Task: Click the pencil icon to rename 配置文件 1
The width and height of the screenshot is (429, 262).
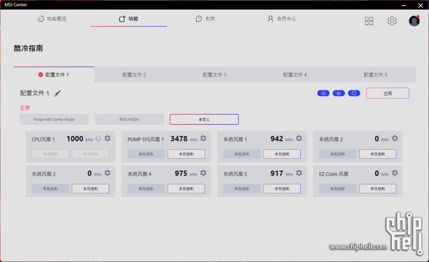Action: (57, 93)
